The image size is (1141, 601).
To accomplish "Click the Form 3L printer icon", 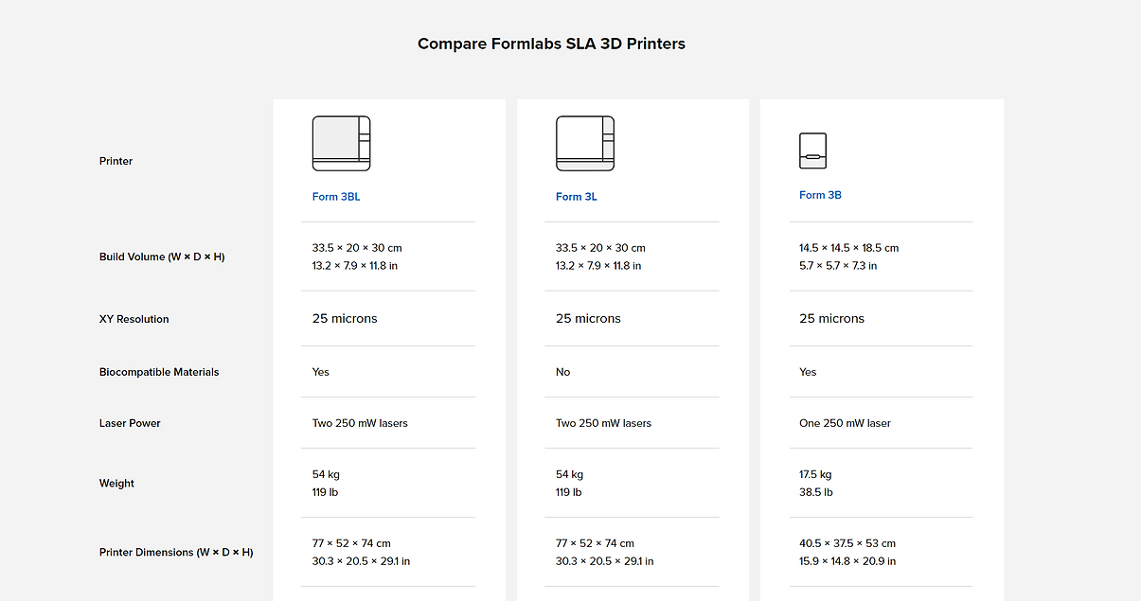I will [585, 143].
